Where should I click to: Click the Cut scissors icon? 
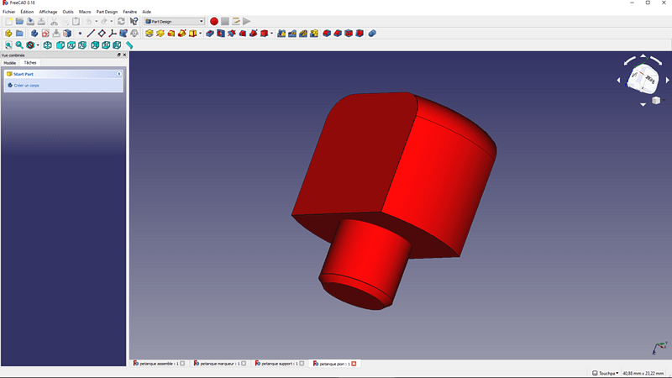point(54,22)
